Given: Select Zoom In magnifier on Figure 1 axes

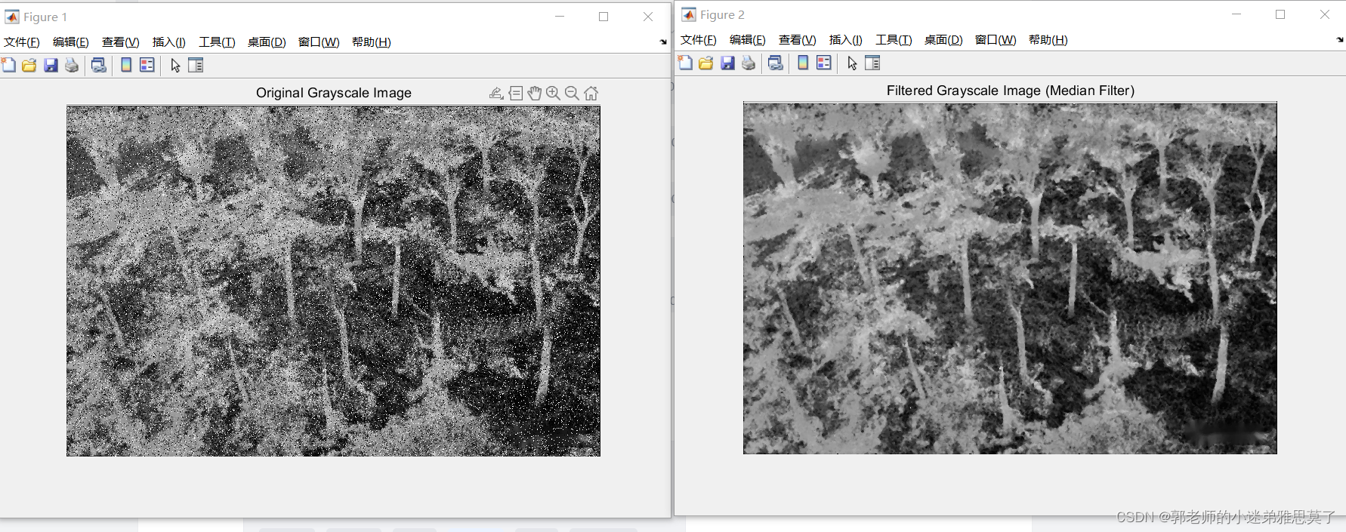Looking at the screenshot, I should (553, 93).
